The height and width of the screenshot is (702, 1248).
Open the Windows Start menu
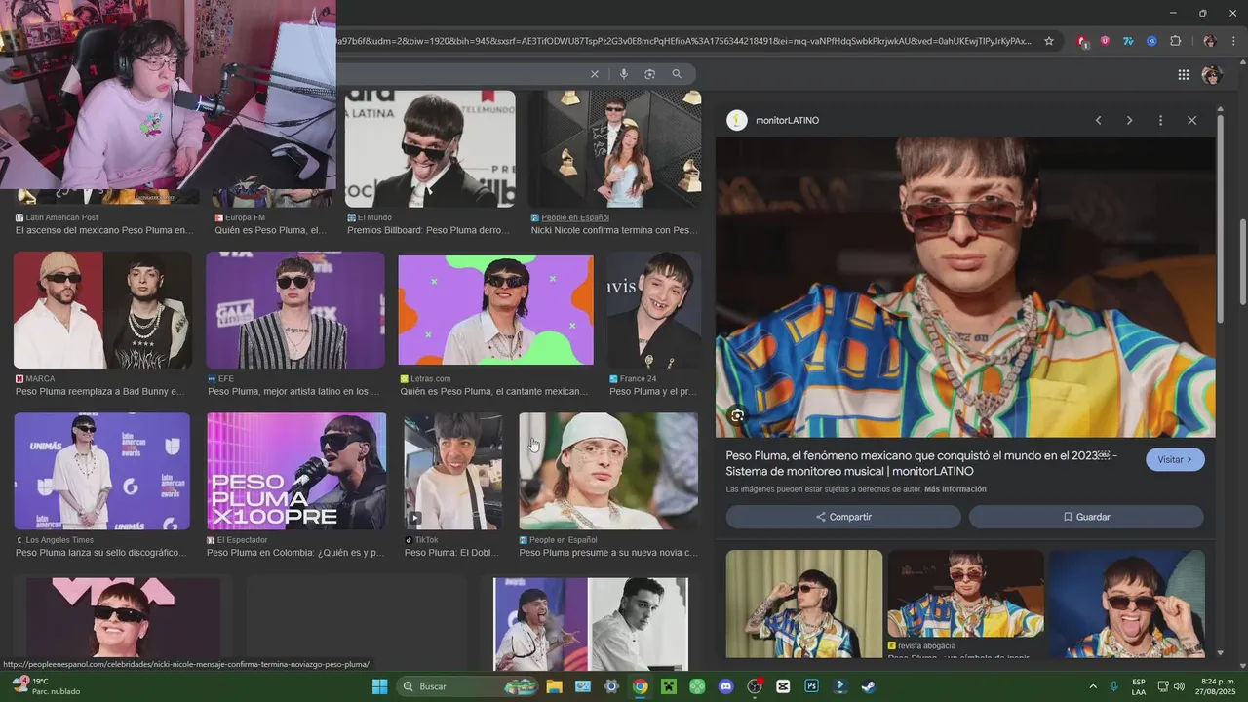379,686
